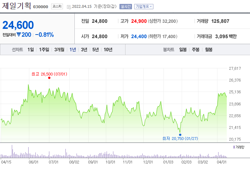
Task: Click the 04/01 x-axis date label
Action: pos(222,162)
